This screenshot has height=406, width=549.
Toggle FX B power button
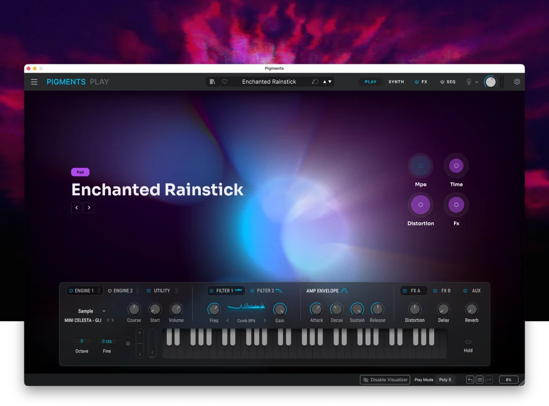435,291
